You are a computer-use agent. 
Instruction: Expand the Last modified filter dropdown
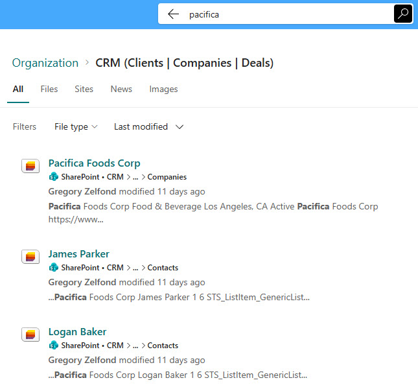[x=148, y=127]
